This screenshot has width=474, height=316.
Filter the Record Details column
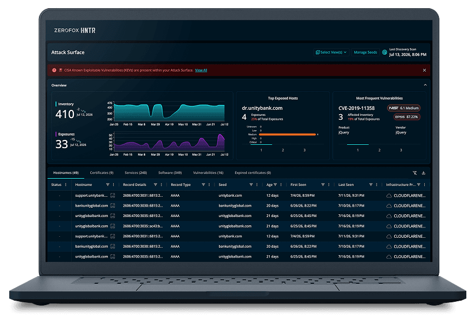coord(155,184)
